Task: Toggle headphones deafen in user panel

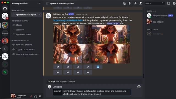Action: [35, 96]
